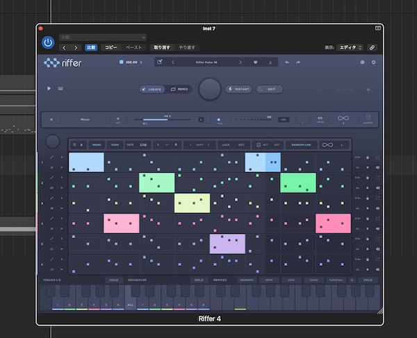
Task: Shift pattern right with chevron
Action: pyautogui.click(x=208, y=145)
